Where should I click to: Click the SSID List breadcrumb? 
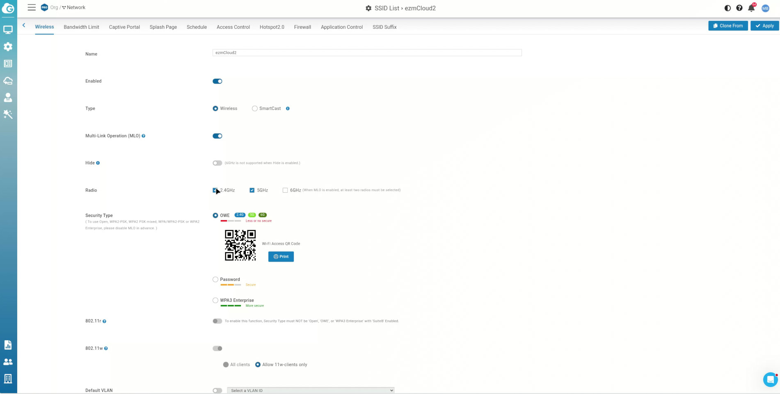coord(387,8)
